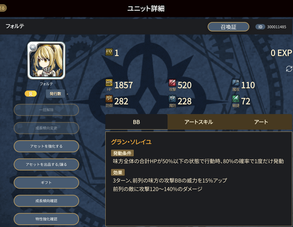Open the アート tab
The width and height of the screenshot is (293, 227).
coord(261,122)
